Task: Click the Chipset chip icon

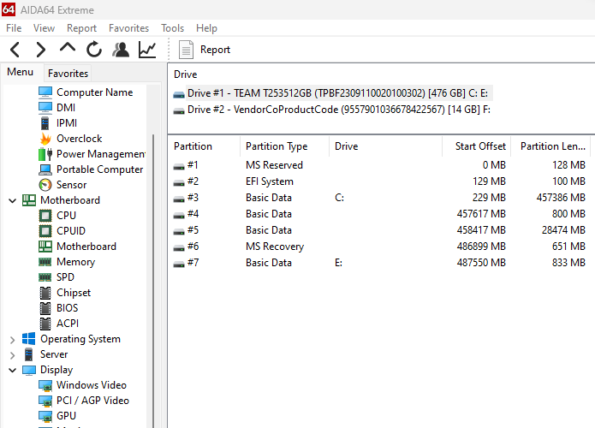Action: tap(45, 293)
